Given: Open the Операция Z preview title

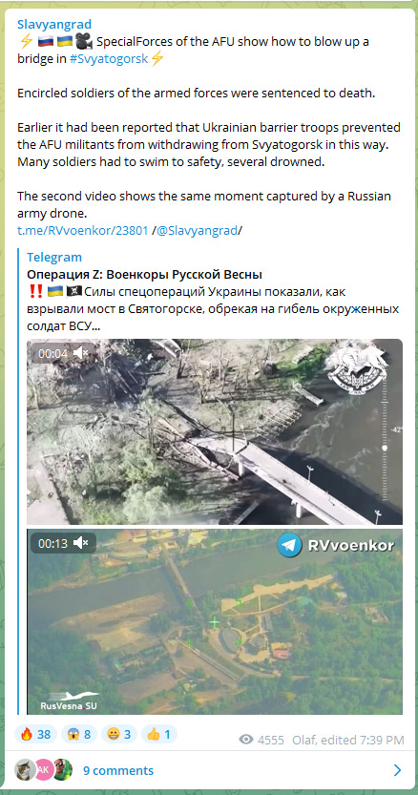Looking at the screenshot, I should (x=144, y=275).
